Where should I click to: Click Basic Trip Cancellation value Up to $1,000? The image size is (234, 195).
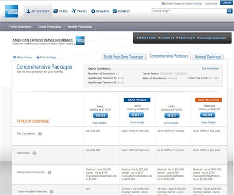click(93, 131)
